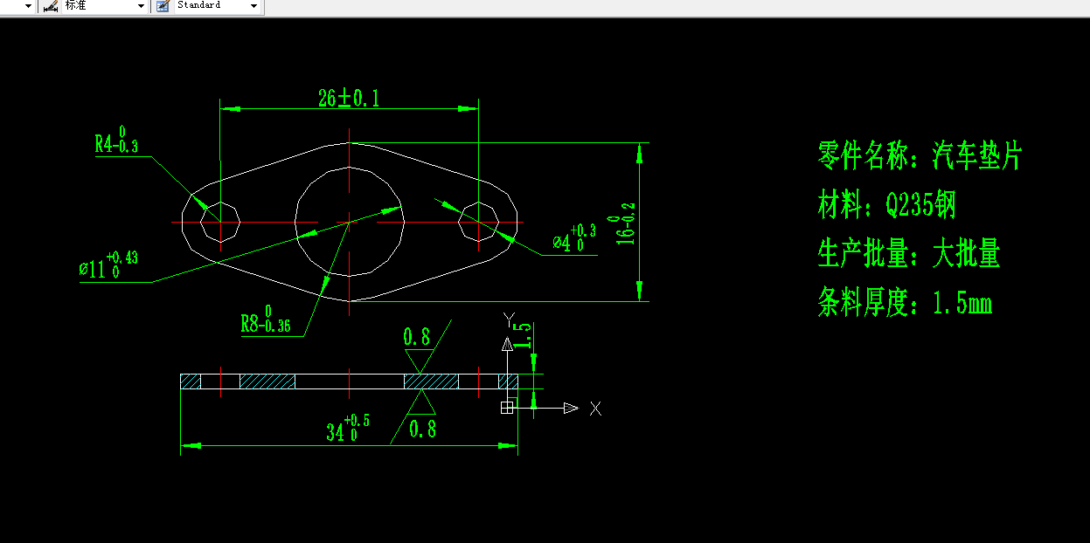1090x543 pixels.
Task: Select the R8 radius dimension text
Action: point(266,321)
